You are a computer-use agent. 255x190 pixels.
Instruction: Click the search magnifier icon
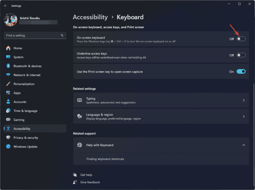(62, 36)
